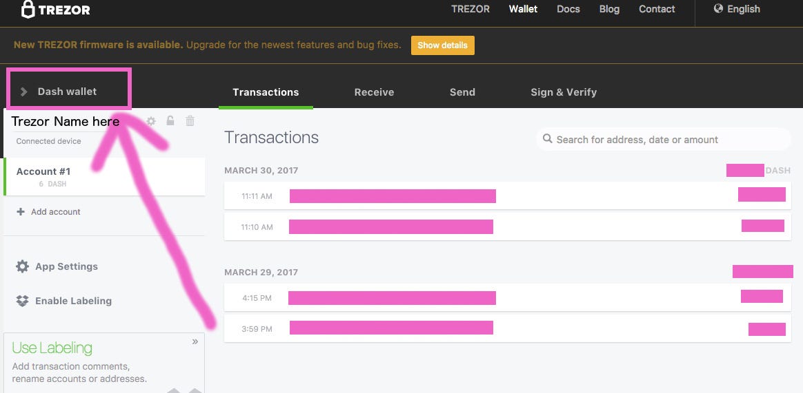Viewport: 803px width, 393px height.
Task: Click the Transactions page heading
Action: [x=271, y=138]
